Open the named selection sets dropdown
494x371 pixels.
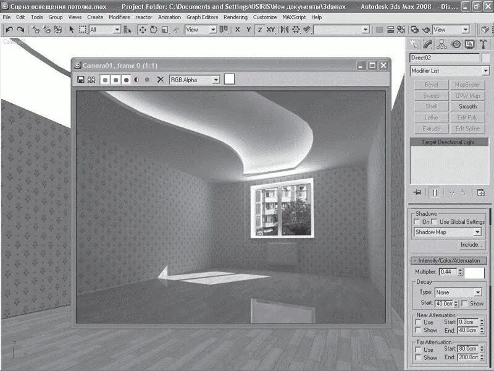coord(341,30)
